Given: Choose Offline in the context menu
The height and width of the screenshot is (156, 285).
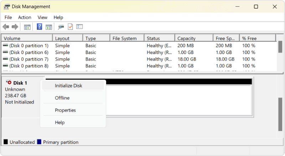Looking at the screenshot, I should (62, 98).
